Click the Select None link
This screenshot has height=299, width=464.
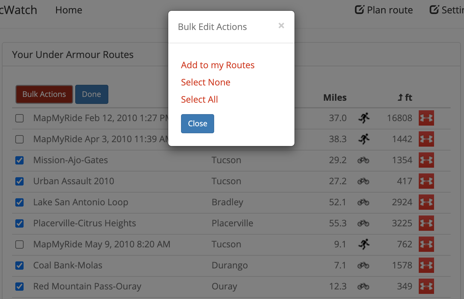[206, 82]
